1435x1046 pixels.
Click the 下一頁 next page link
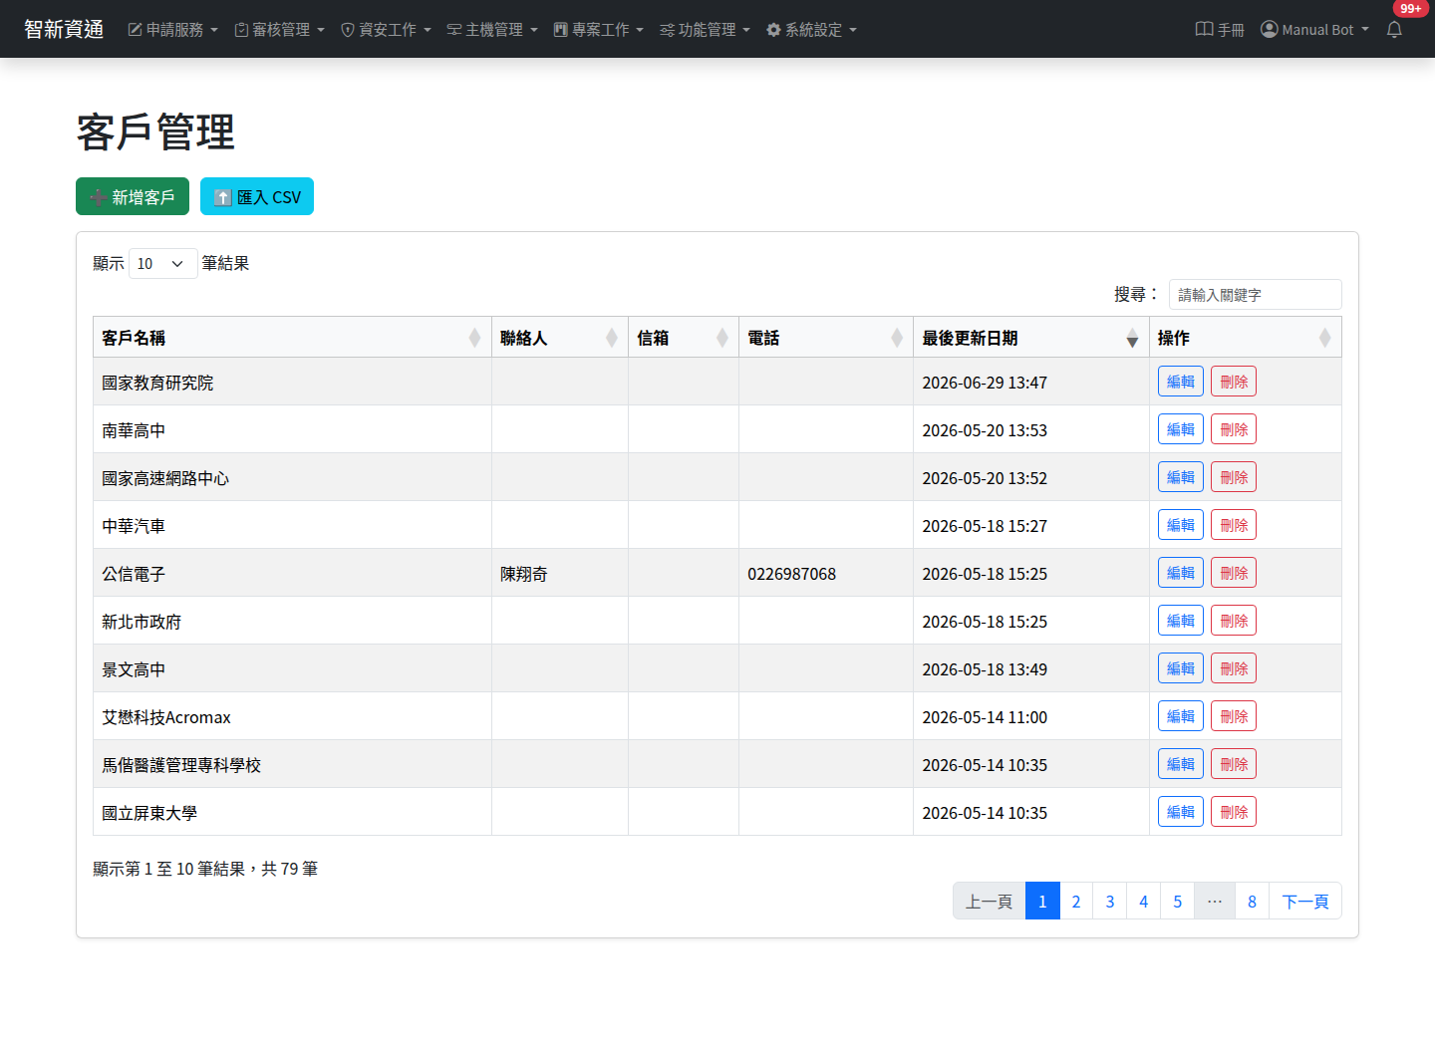pos(1305,902)
